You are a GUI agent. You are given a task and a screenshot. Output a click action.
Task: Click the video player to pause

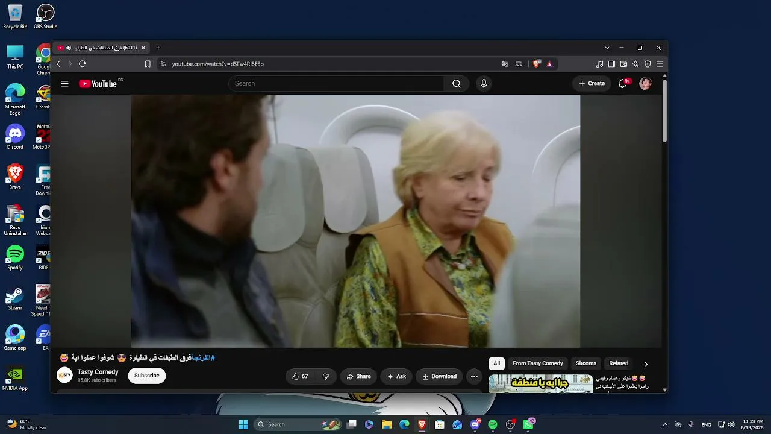pos(355,221)
